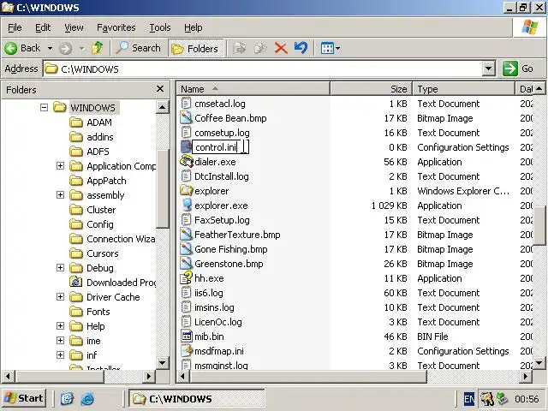Open the File menu
Viewport: 548px width, 411px height.
(x=15, y=27)
